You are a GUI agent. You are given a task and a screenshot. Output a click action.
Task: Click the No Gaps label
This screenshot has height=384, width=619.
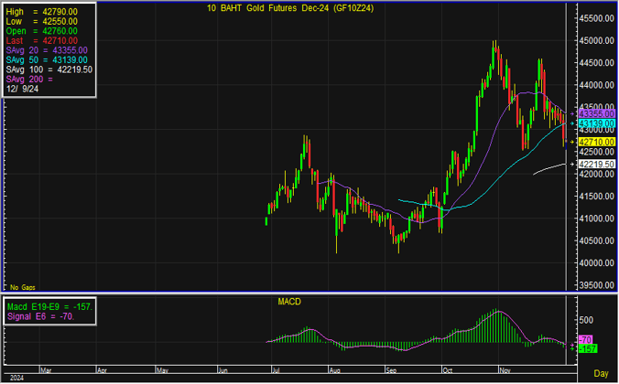tap(22, 287)
